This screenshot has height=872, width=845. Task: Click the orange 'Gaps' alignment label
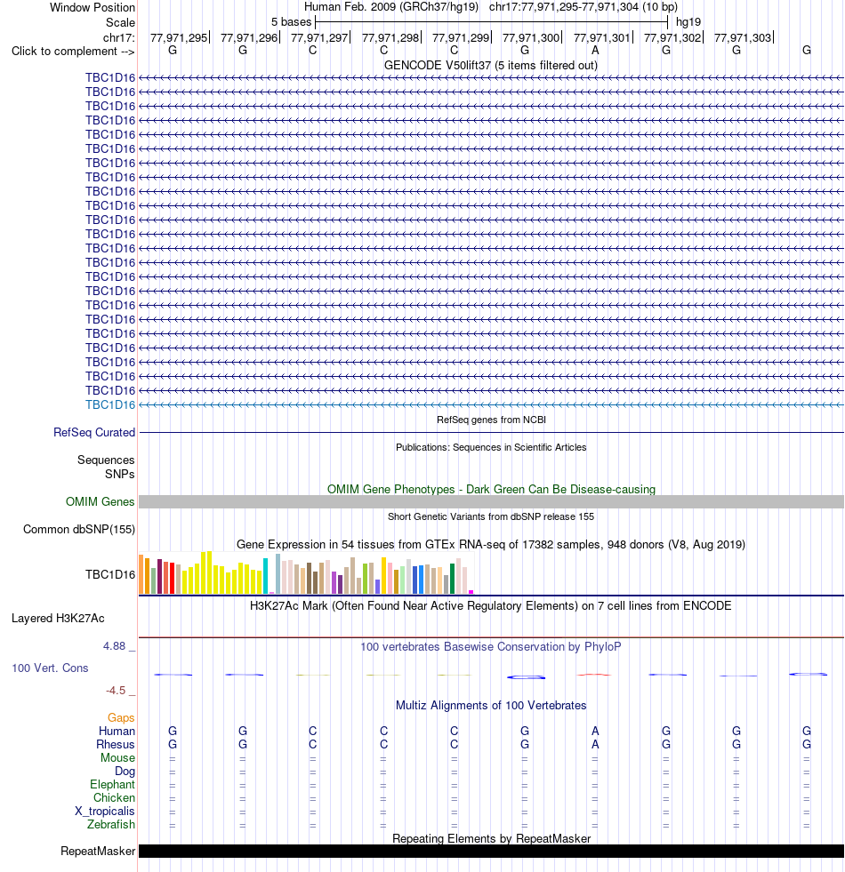click(121, 717)
